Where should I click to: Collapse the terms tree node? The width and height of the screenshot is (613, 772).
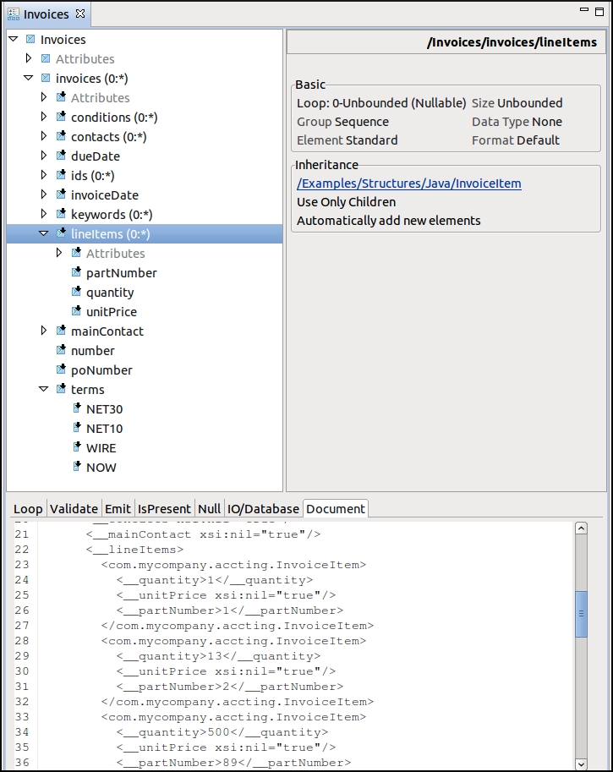[44, 390]
